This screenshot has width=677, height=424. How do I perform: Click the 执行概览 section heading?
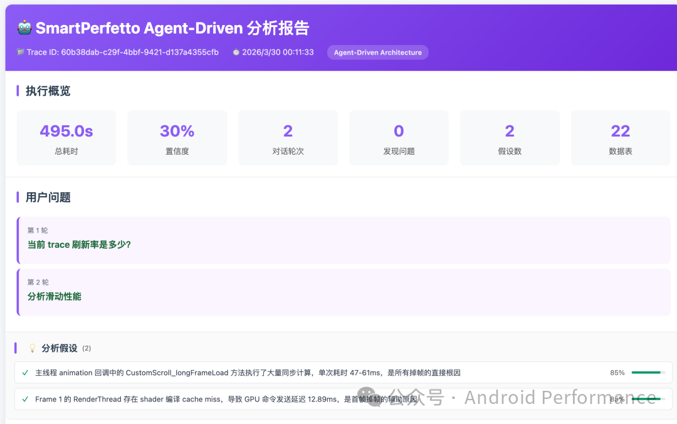48,91
